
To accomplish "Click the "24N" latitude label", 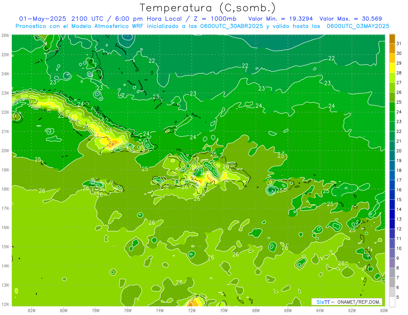I will [5, 74].
